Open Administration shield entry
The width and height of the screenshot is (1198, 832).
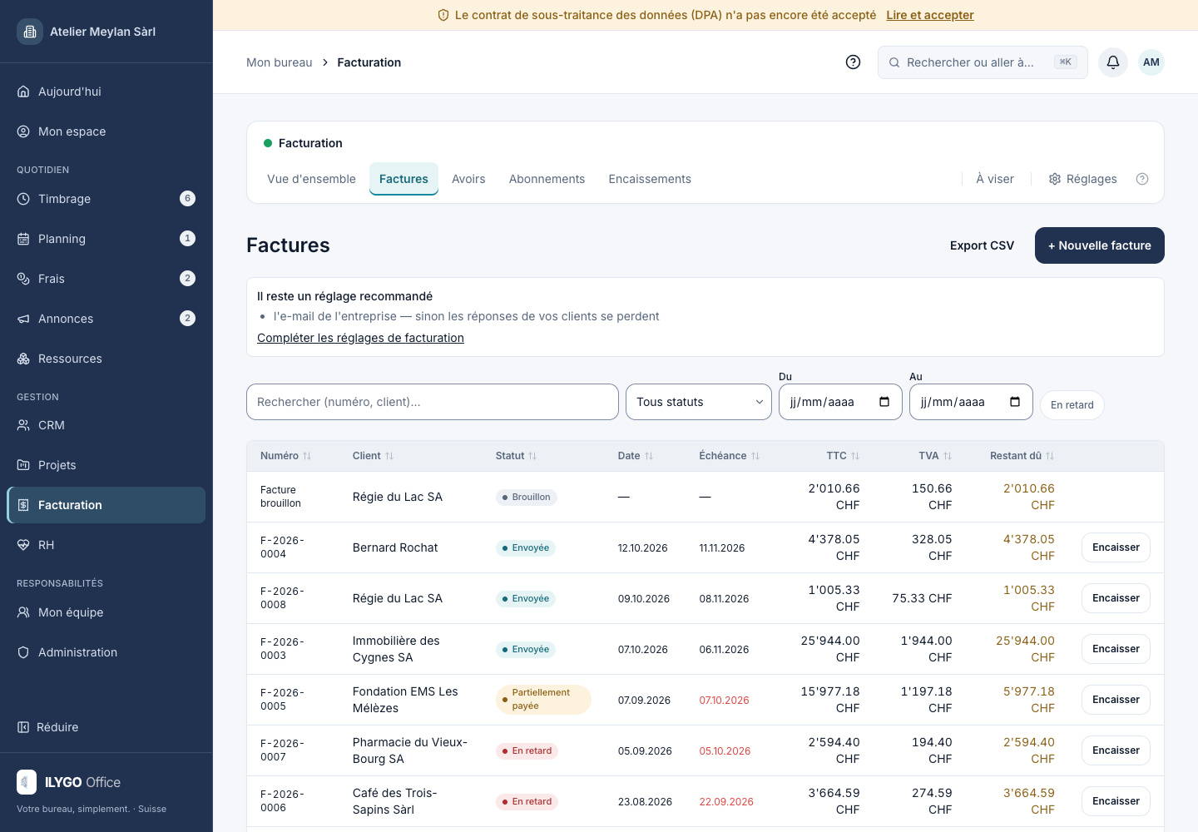coord(106,652)
